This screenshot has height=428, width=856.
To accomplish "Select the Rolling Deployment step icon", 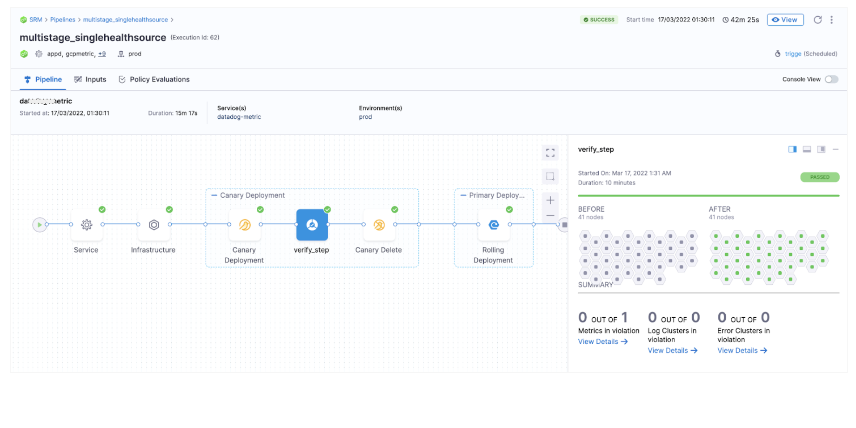I will tap(494, 225).
